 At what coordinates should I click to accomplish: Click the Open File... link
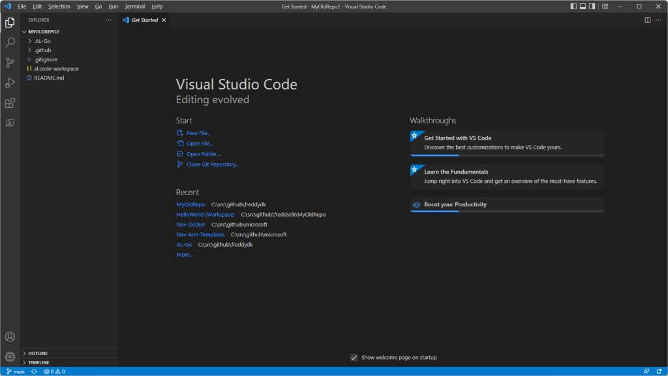[200, 144]
